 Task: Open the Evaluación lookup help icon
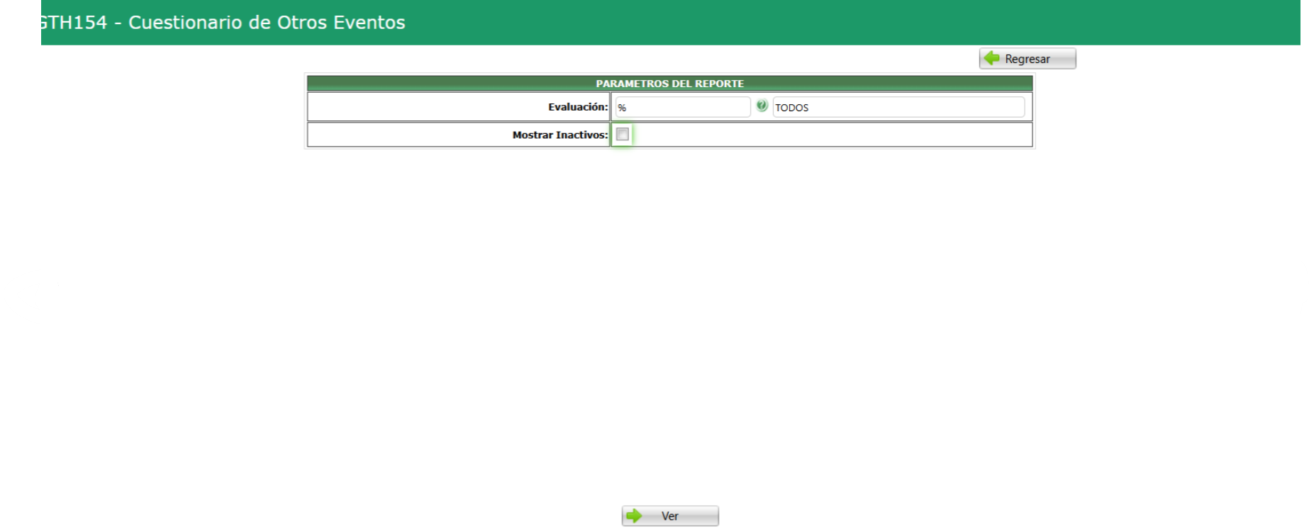762,106
